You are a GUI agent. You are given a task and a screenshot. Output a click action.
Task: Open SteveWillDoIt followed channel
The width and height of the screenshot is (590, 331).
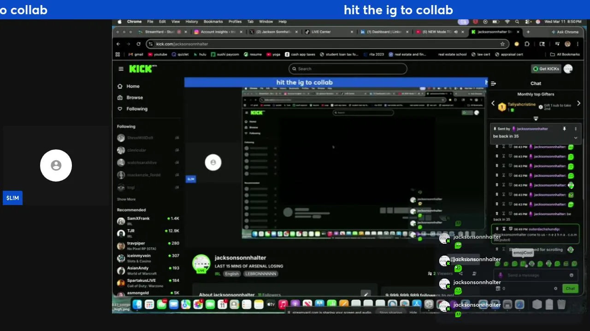click(x=148, y=138)
